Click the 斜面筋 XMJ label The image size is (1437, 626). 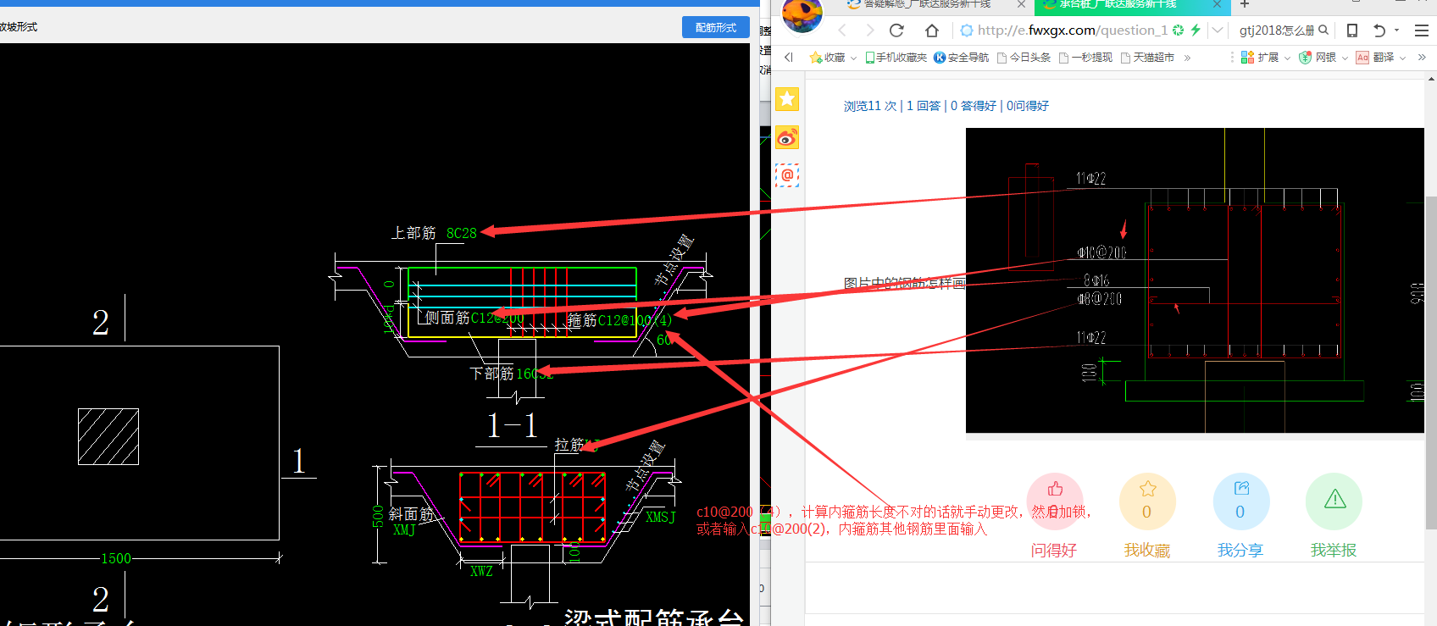(411, 521)
